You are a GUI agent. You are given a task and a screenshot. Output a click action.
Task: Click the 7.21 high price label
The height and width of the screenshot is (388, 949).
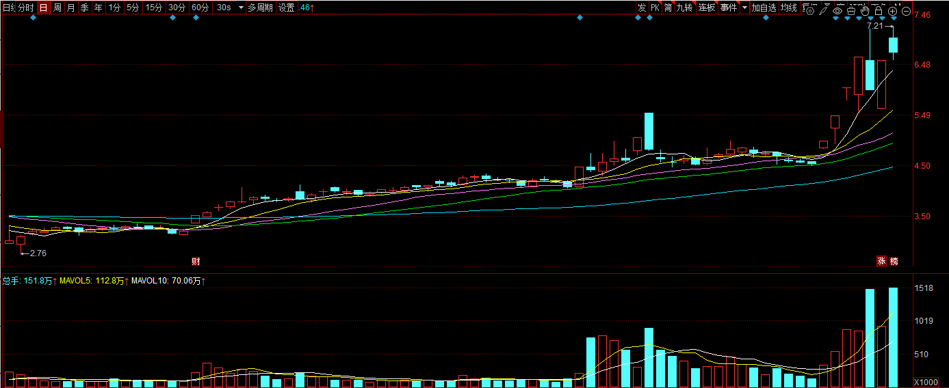(875, 26)
